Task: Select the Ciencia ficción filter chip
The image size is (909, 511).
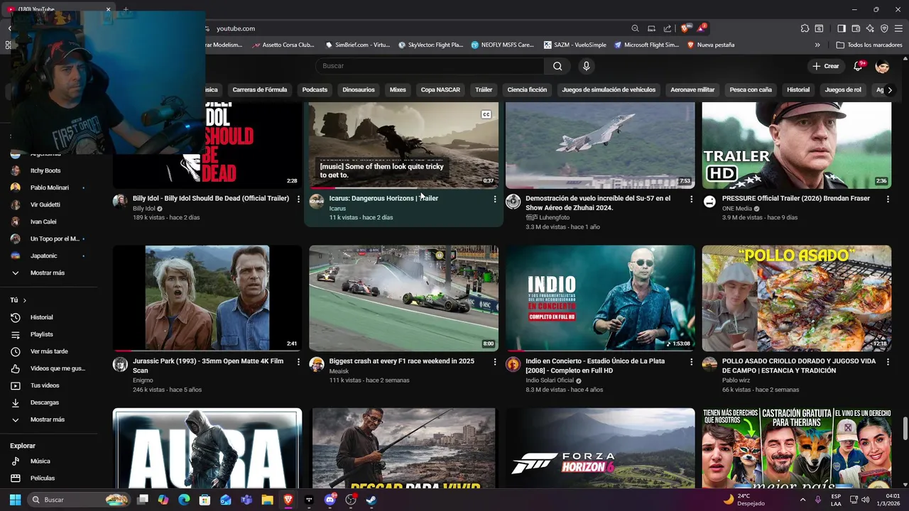Action: coord(527,90)
